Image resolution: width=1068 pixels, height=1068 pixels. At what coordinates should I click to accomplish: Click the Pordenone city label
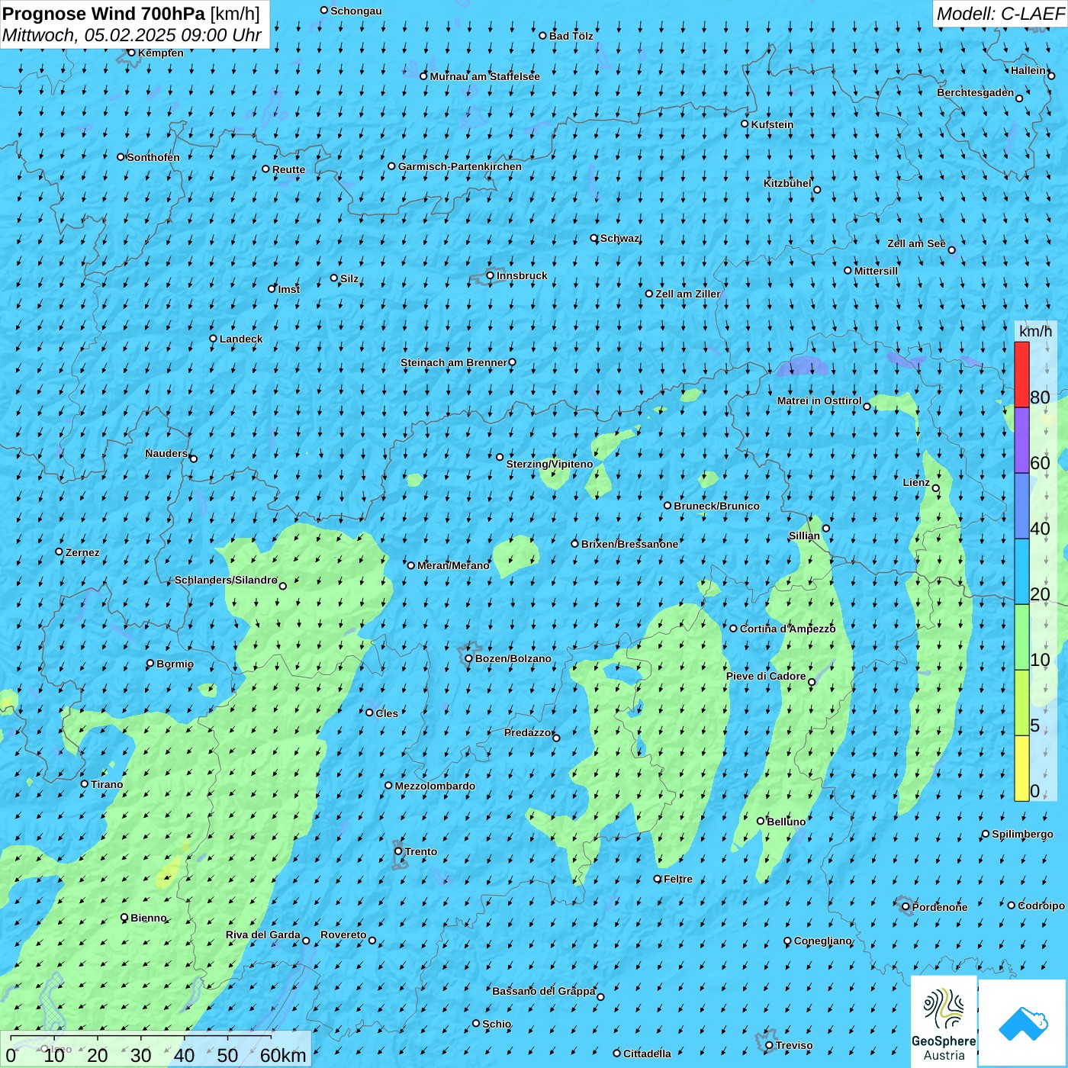pos(940,907)
